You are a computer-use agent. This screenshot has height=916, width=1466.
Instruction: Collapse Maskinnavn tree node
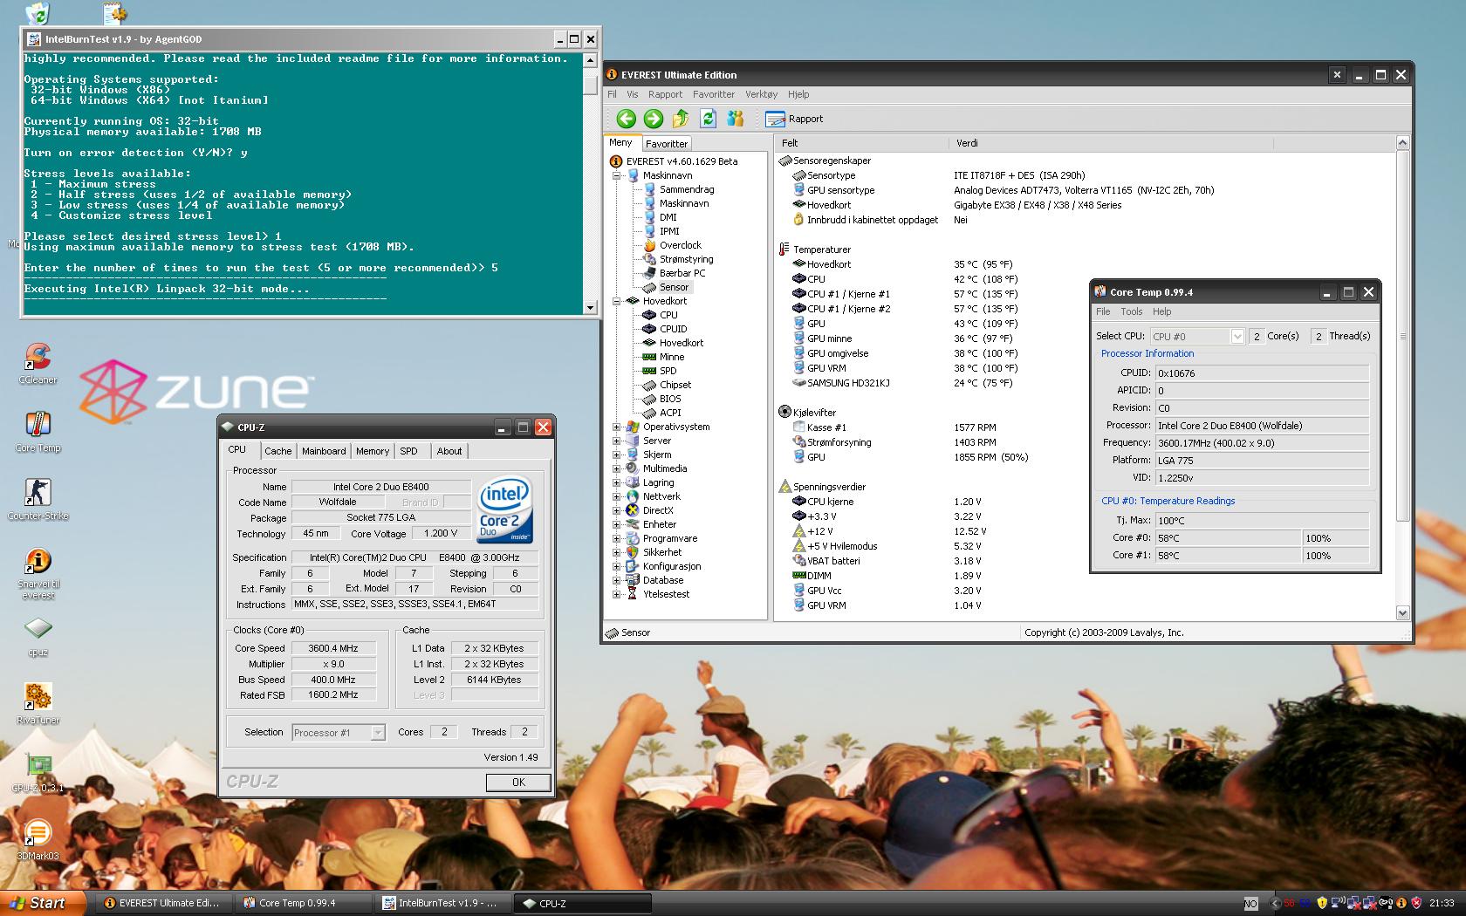(x=617, y=175)
